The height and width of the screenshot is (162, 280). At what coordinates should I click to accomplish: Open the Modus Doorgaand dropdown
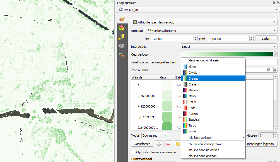tap(155, 135)
